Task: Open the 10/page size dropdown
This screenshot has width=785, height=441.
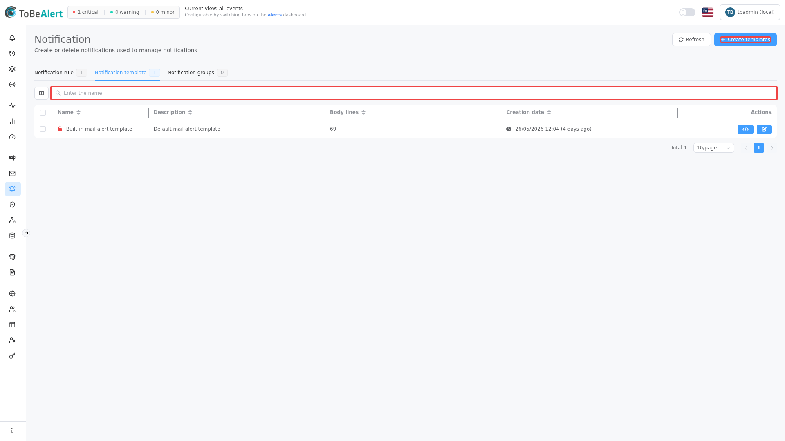Action: 713,148
